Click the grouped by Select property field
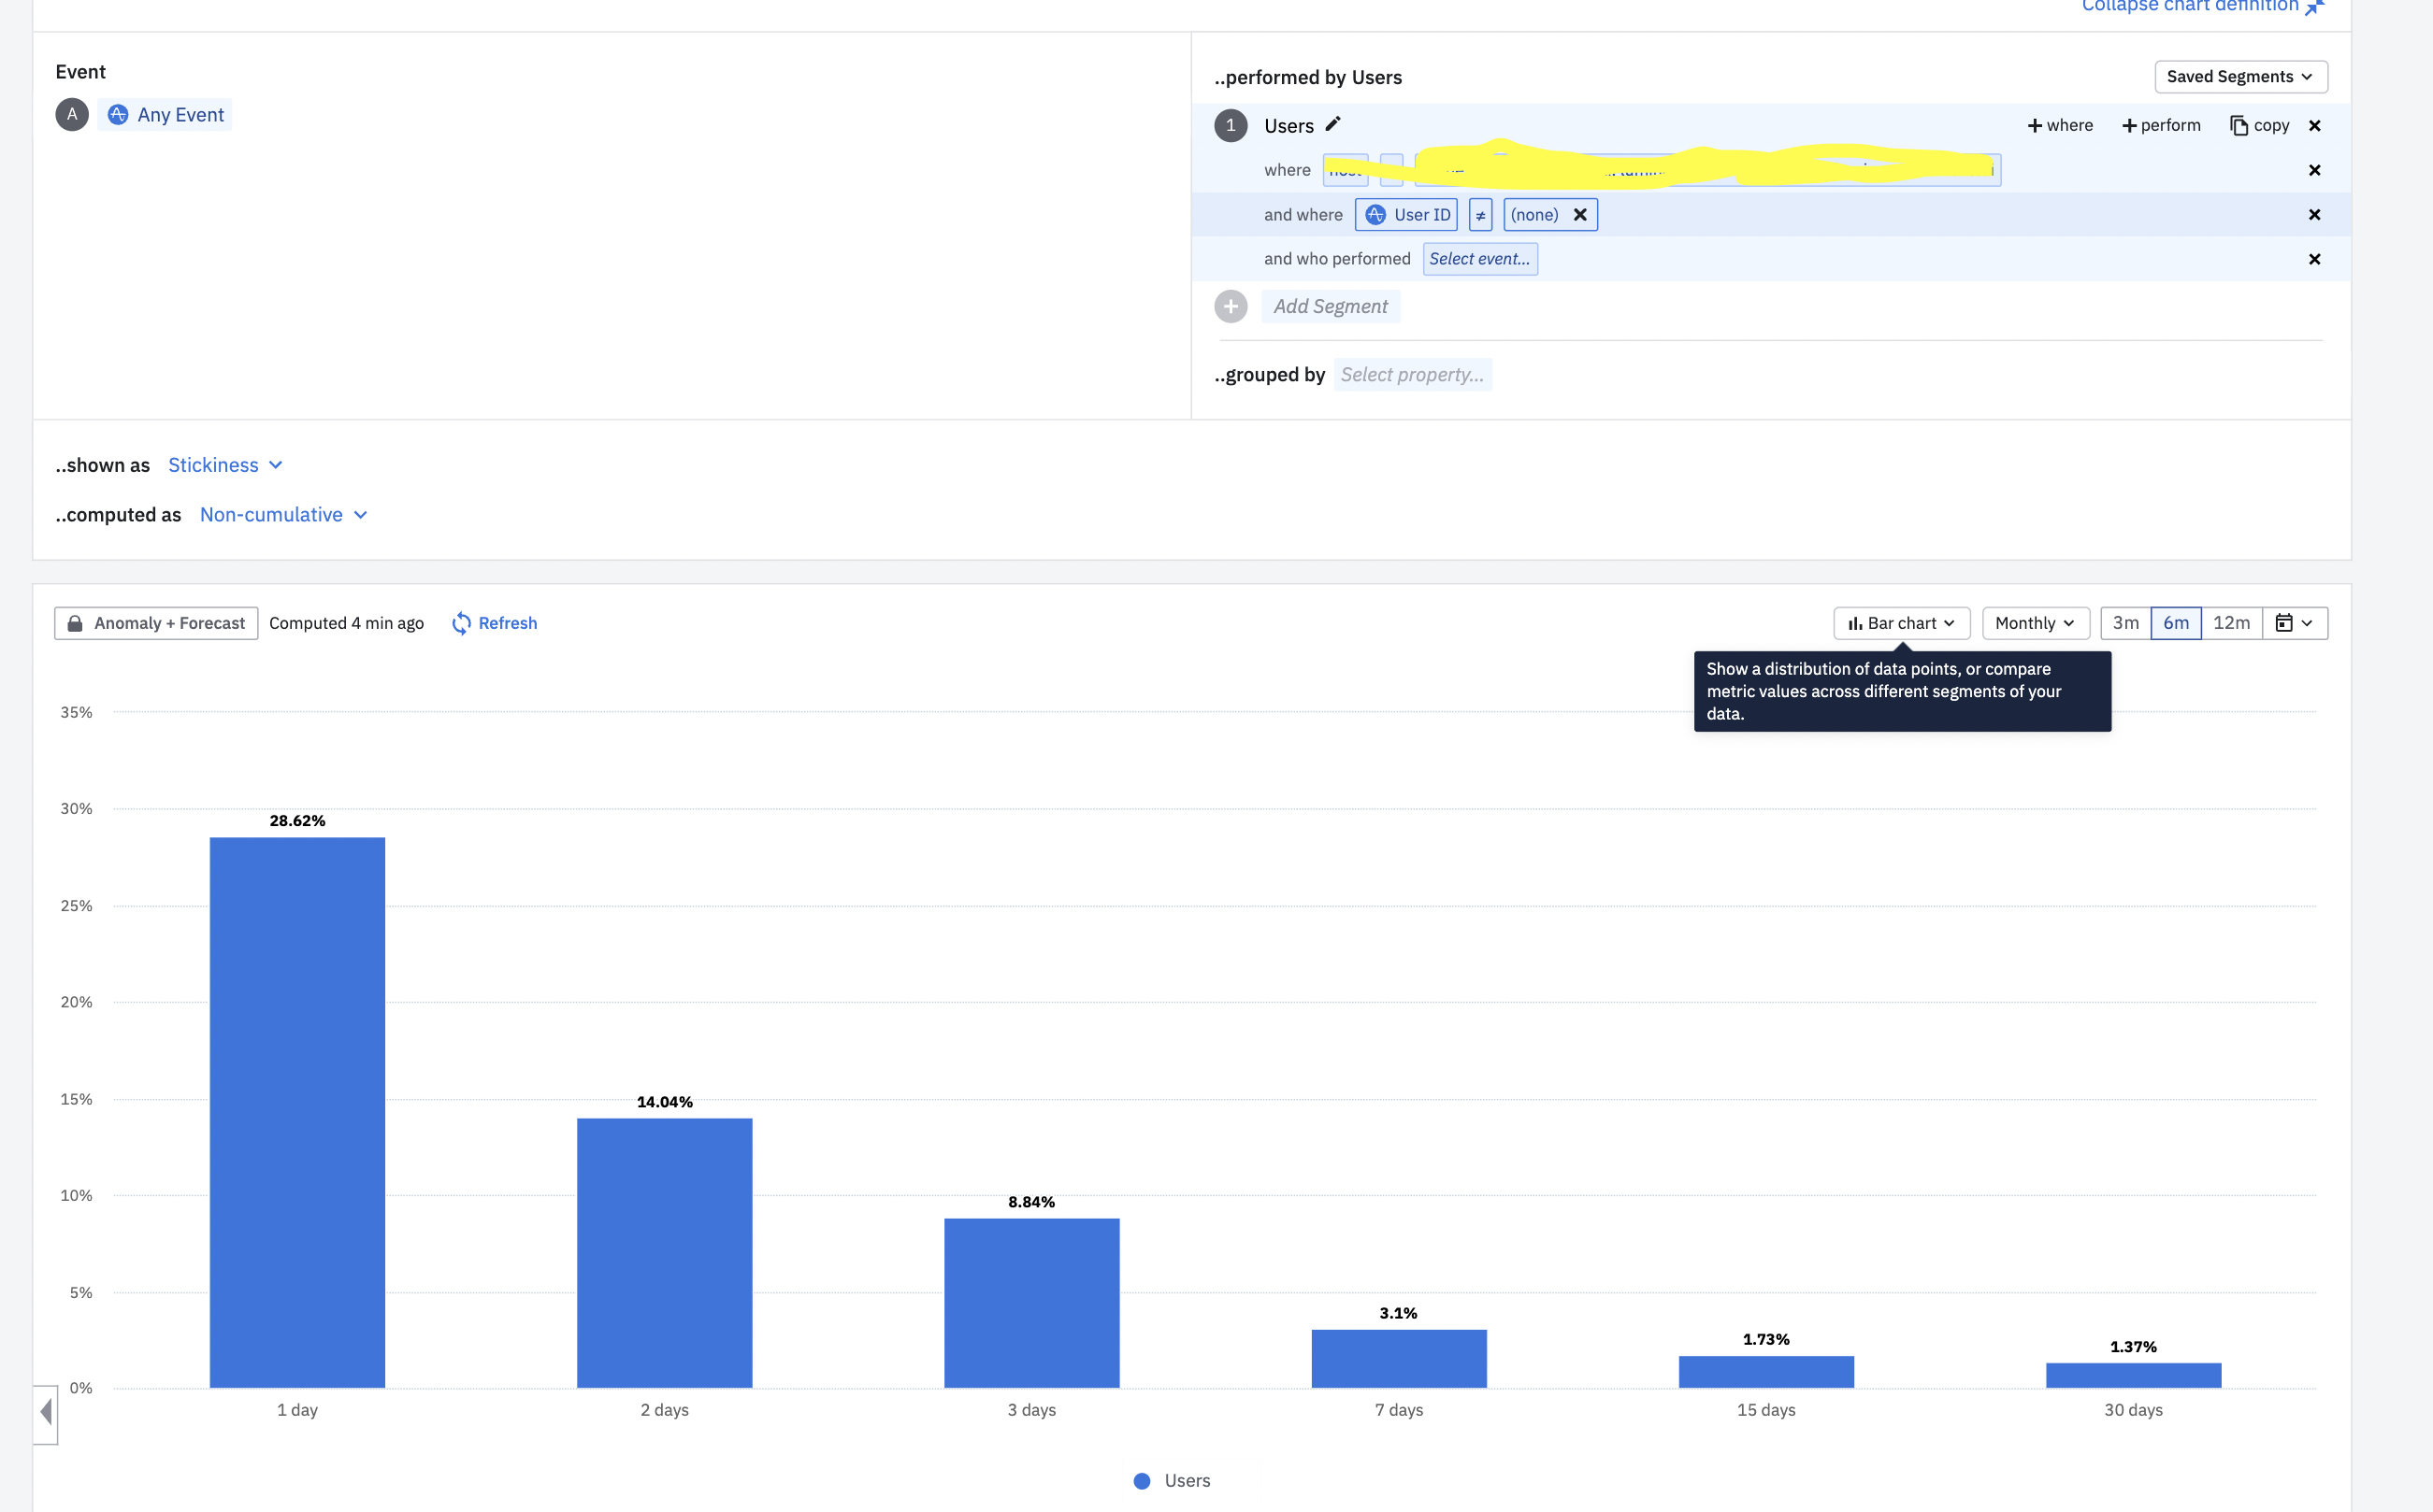The image size is (2433, 1512). pos(1412,375)
